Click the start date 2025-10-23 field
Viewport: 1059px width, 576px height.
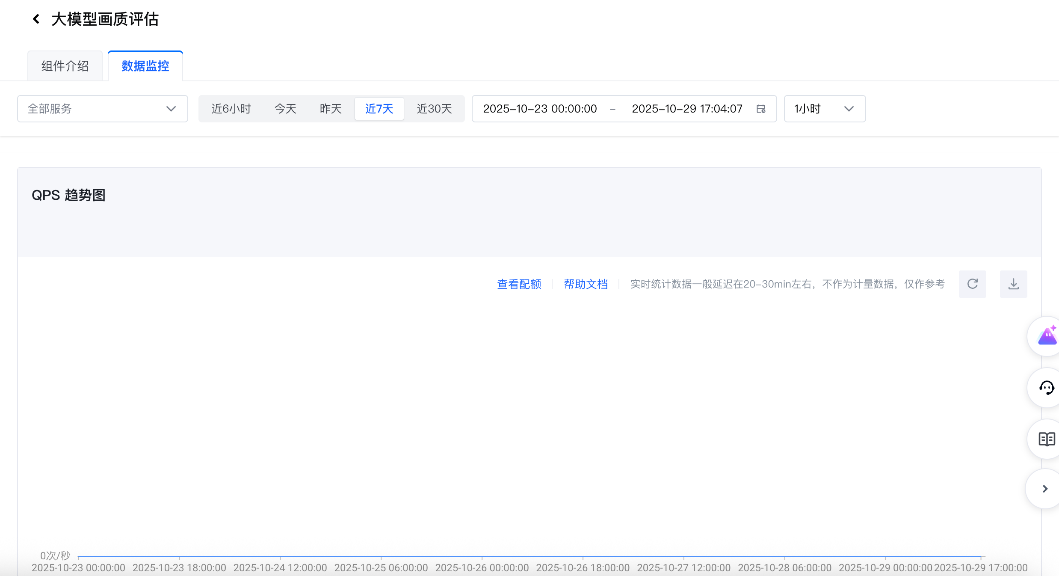point(540,109)
